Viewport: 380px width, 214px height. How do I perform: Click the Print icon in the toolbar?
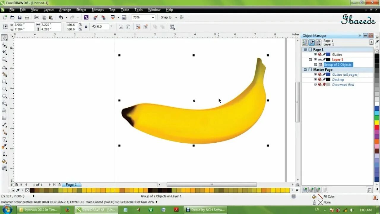(27, 18)
